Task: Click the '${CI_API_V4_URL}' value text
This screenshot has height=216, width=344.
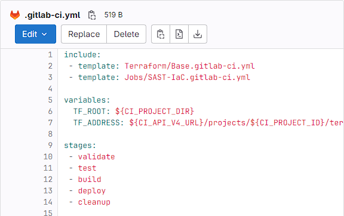Action: 166,122
